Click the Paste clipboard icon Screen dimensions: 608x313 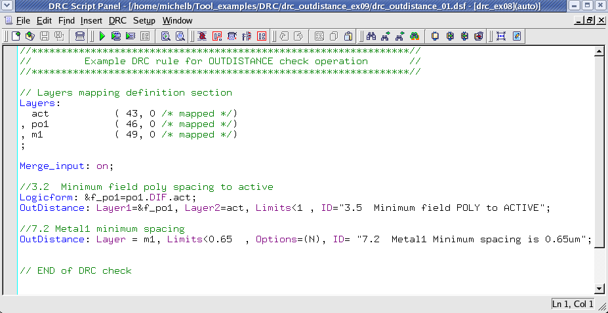click(348, 36)
